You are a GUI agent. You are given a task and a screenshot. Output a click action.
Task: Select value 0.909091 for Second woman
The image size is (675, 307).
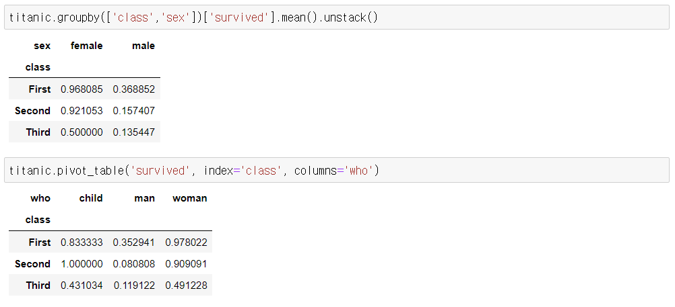[186, 263]
